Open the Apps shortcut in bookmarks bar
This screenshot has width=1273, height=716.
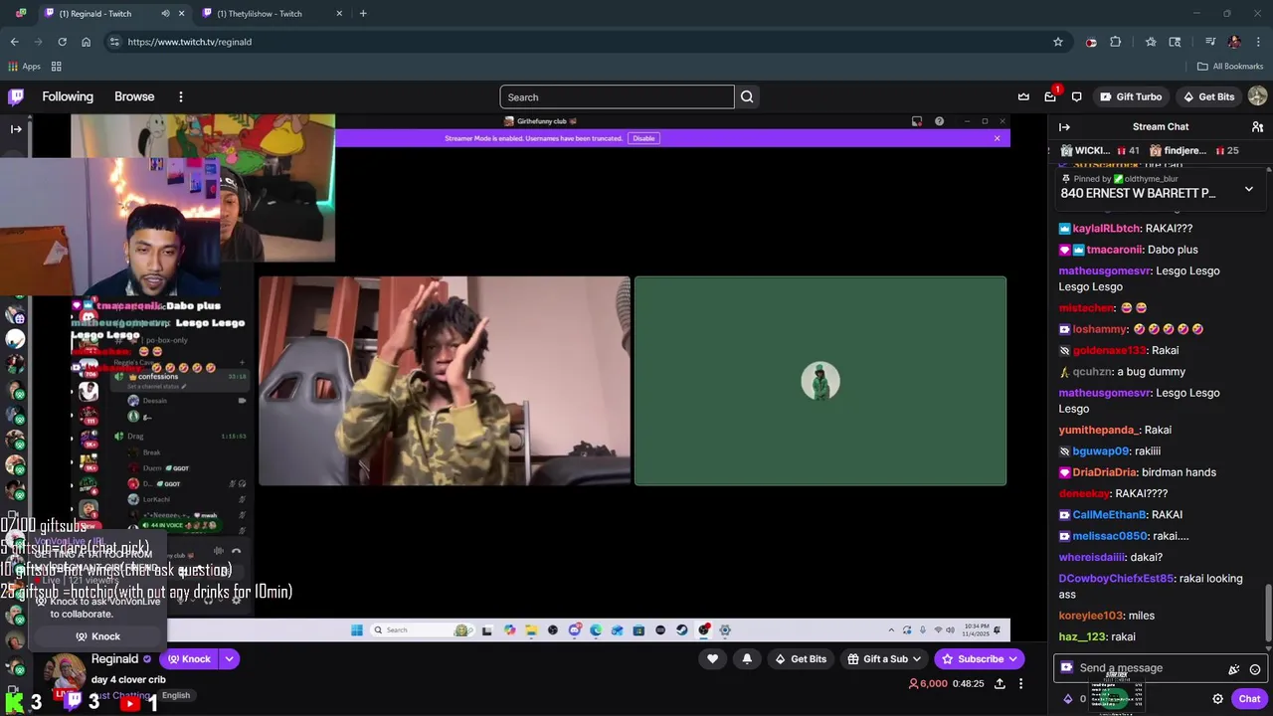coord(24,67)
